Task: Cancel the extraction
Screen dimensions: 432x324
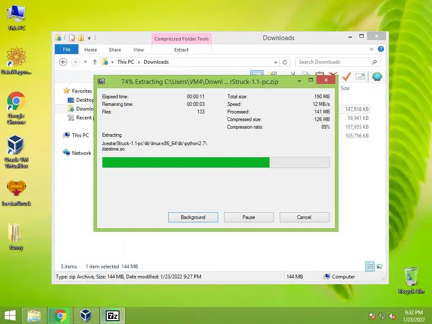Action: tap(305, 217)
